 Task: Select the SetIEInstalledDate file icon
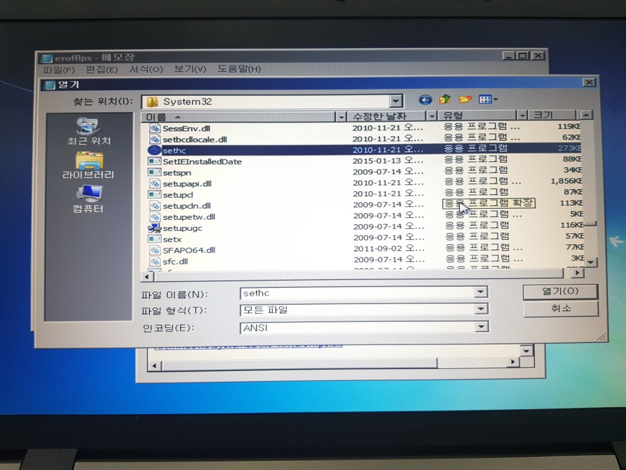pyautogui.click(x=154, y=161)
